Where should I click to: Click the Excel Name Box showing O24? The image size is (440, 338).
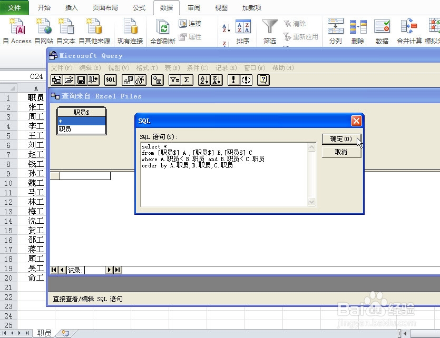[x=23, y=76]
